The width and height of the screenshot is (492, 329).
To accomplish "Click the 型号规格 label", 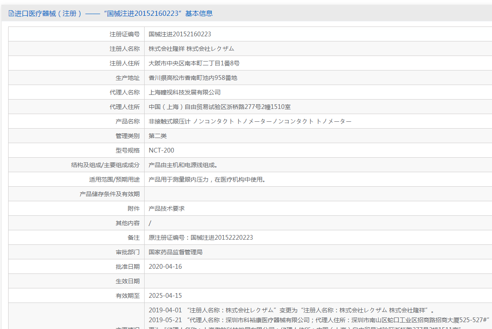I will click(128, 150).
